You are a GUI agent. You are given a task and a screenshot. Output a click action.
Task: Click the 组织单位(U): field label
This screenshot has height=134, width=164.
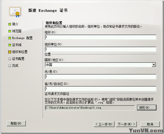point(54,44)
